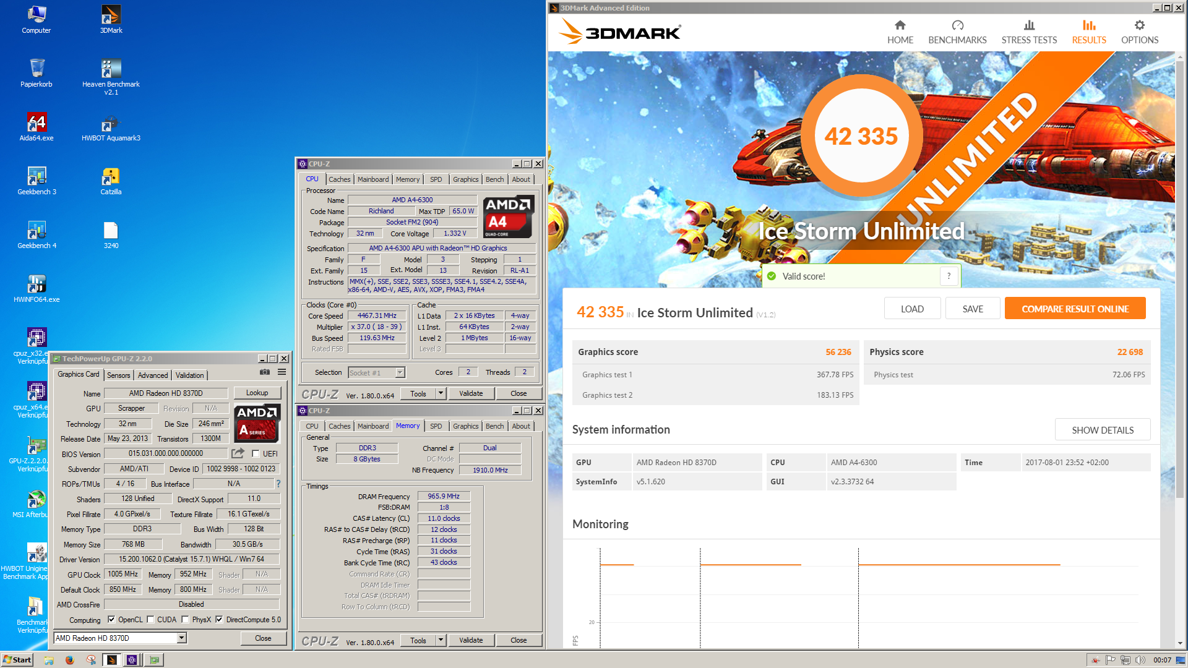The height and width of the screenshot is (668, 1188).
Task: Expand the Tools dropdown arrow in the CPU-Z Memory window
Action: click(x=441, y=640)
